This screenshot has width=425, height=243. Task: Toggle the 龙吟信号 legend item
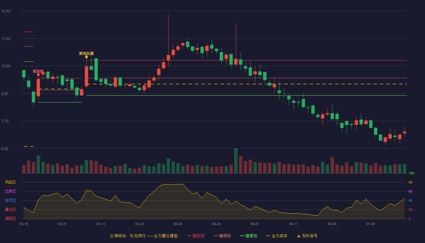coord(307,236)
